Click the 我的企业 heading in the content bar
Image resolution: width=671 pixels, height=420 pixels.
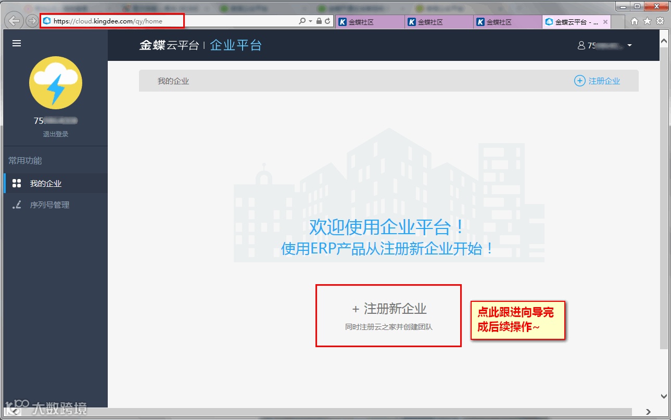coord(173,81)
